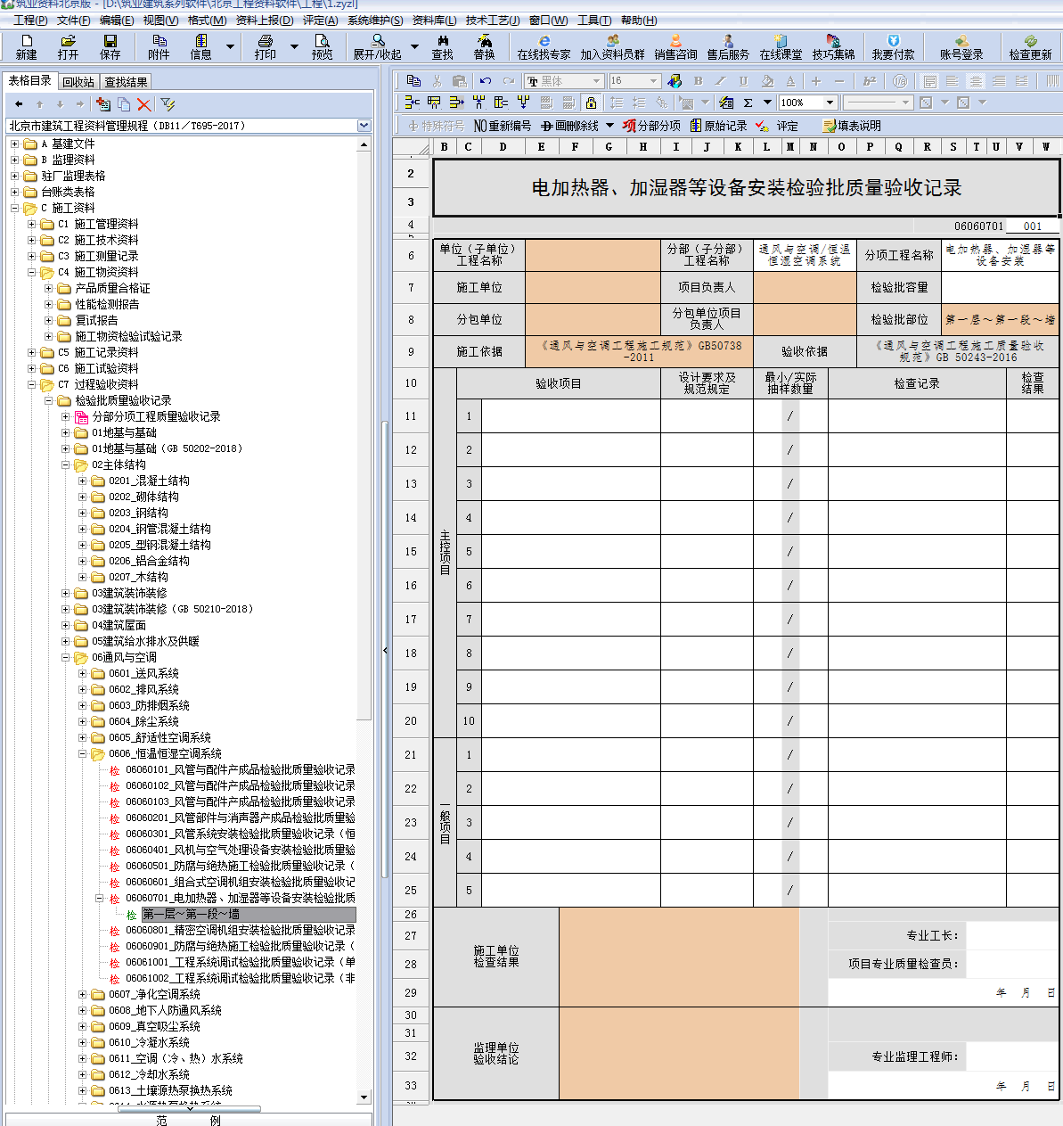Click the 填表说明 button
Viewport: 1063px width, 1126px height.
852,126
